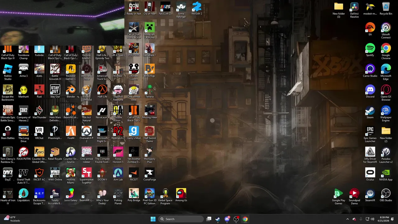The width and height of the screenshot is (398, 224).
Task: Select the Trombone Champ icon
Action: pos(23,53)
